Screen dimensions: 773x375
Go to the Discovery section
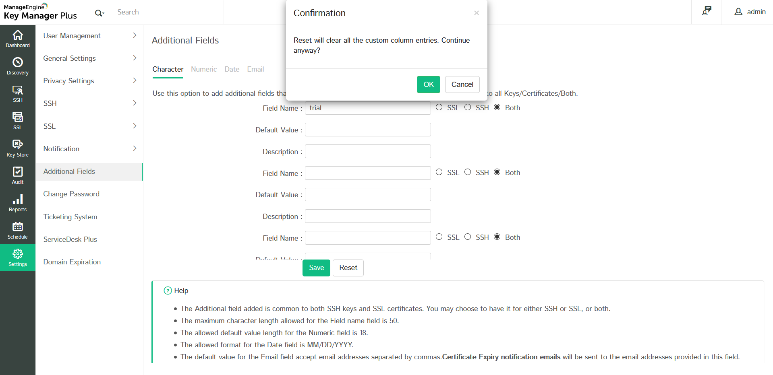tap(18, 66)
